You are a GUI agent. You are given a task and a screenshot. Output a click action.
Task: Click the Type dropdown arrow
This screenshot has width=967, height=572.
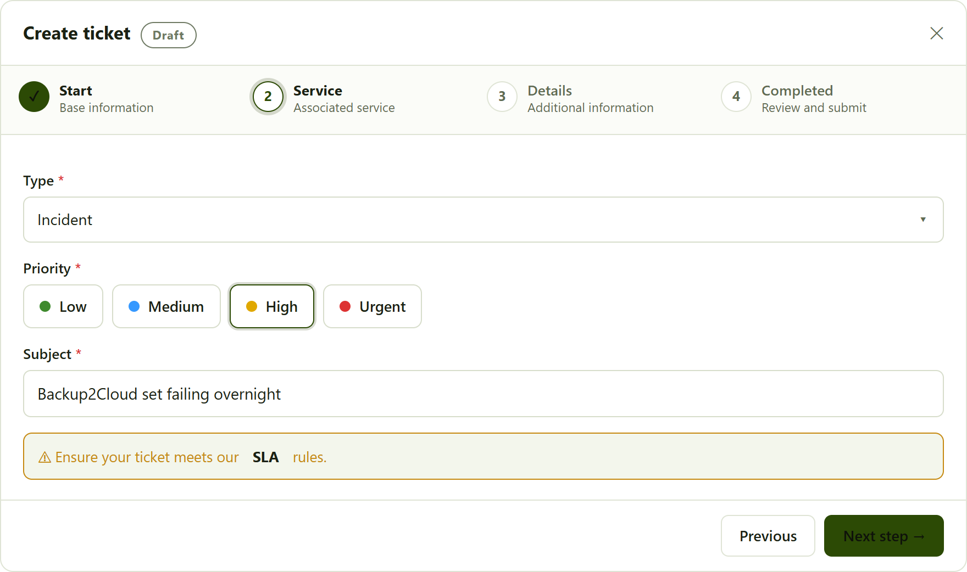(923, 220)
